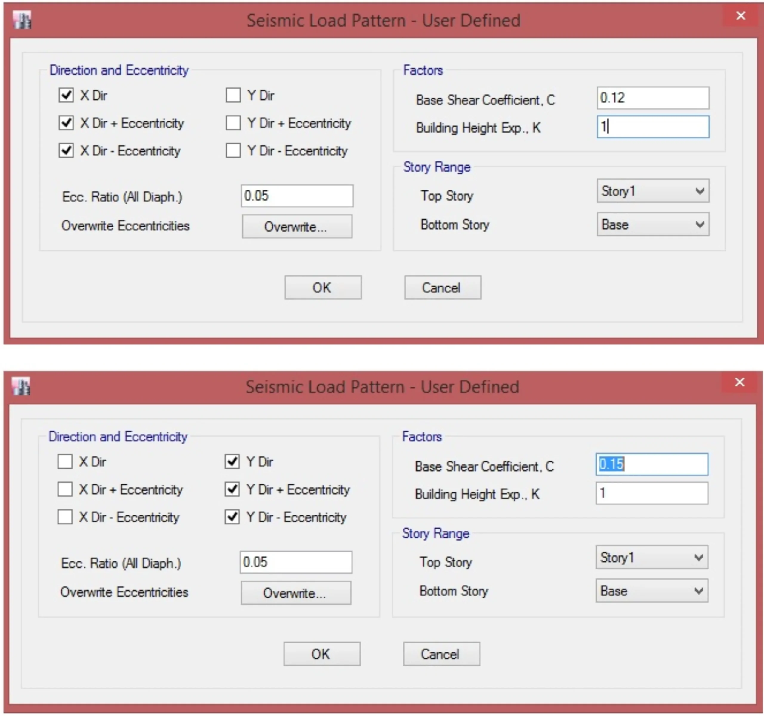Click the app icon in lower dialog title bar

tap(21, 386)
